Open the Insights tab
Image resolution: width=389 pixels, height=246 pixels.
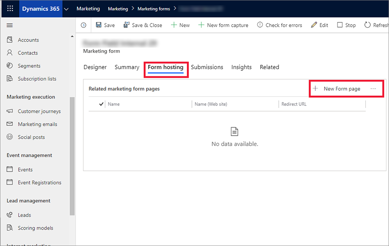click(x=241, y=67)
